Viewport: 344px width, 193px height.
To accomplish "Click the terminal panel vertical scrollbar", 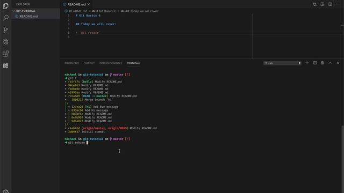I will point(343,159).
